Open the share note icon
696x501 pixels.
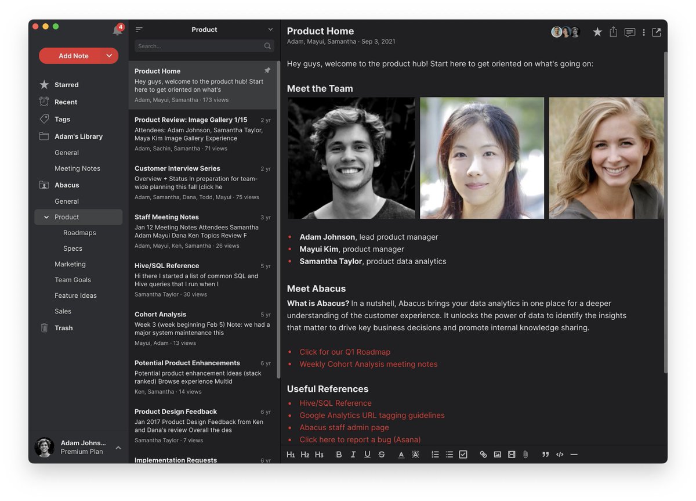(x=613, y=32)
